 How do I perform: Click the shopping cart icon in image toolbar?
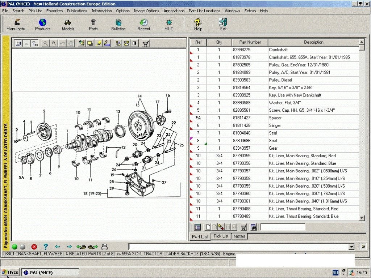(146, 43)
